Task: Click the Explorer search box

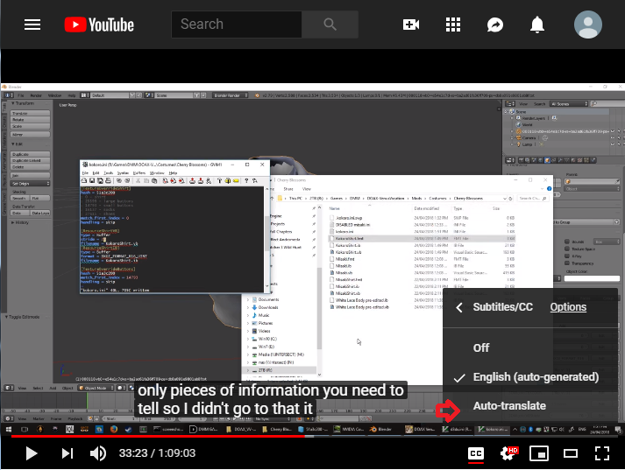Action: click(x=533, y=198)
